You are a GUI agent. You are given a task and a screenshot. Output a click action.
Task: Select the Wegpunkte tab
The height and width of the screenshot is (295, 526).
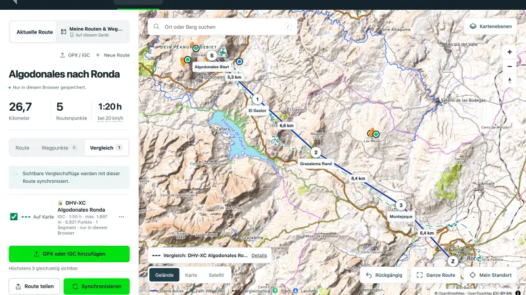click(x=59, y=148)
